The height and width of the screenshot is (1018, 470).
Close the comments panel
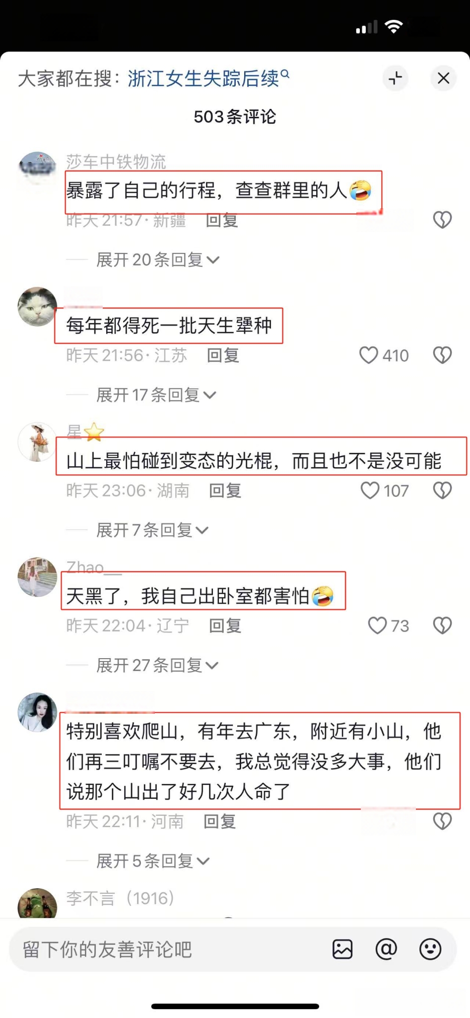pos(443,78)
